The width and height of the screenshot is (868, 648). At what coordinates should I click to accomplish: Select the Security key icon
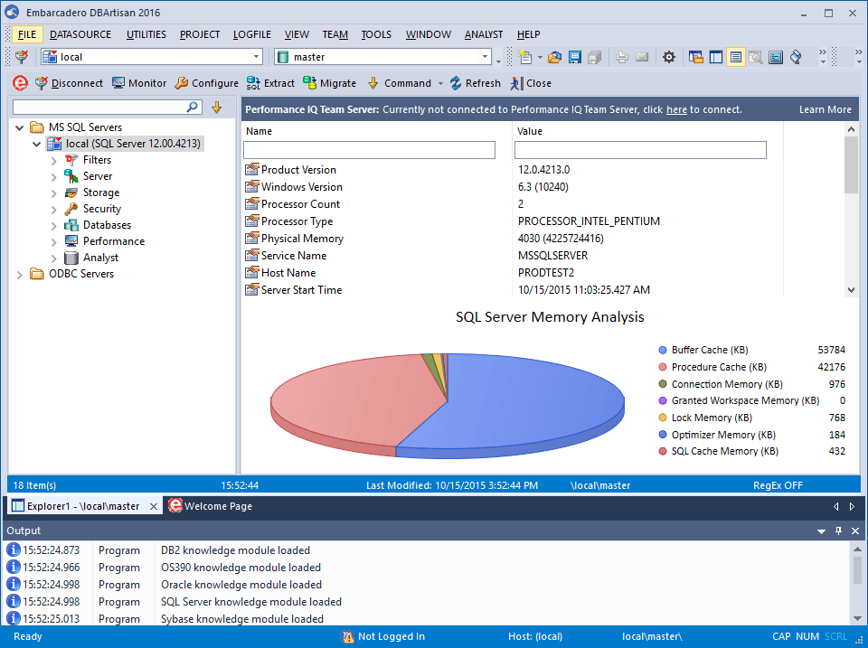coord(71,209)
